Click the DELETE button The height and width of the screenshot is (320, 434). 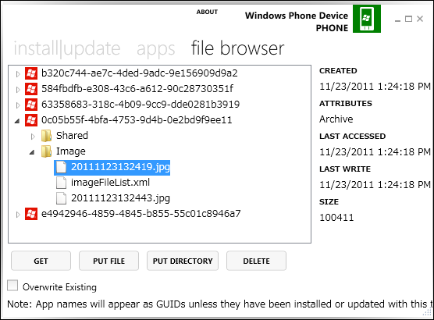tap(256, 261)
